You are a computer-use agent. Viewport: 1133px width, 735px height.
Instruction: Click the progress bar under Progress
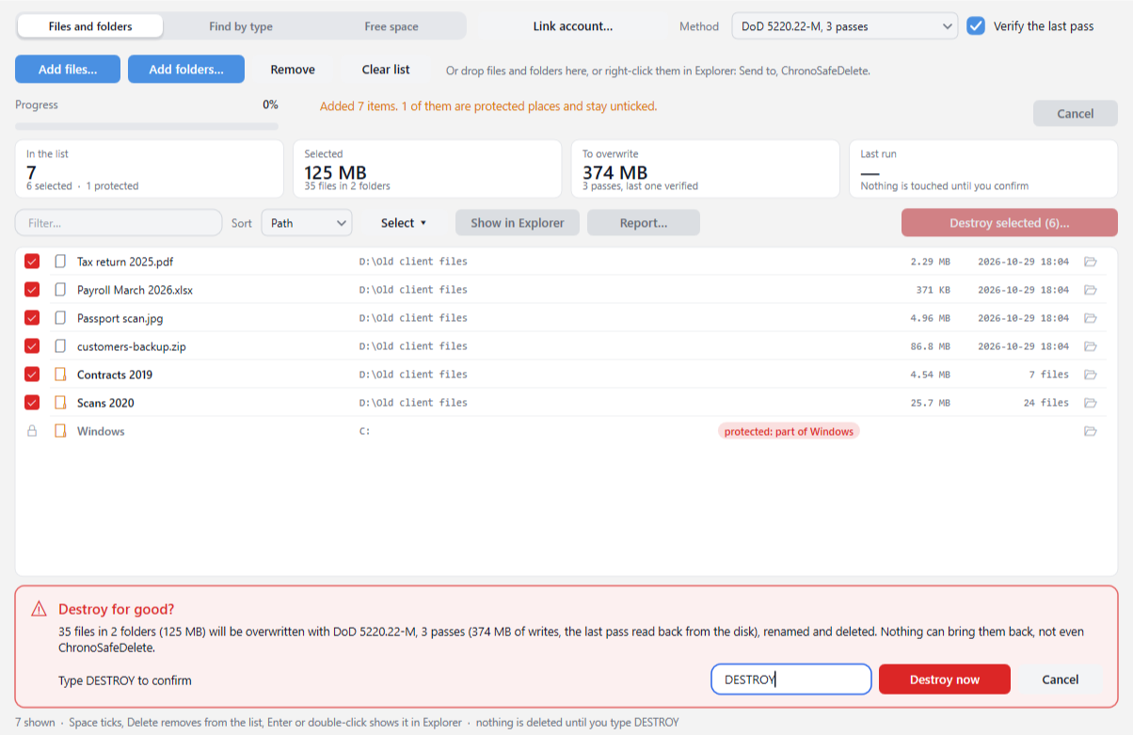(x=147, y=126)
